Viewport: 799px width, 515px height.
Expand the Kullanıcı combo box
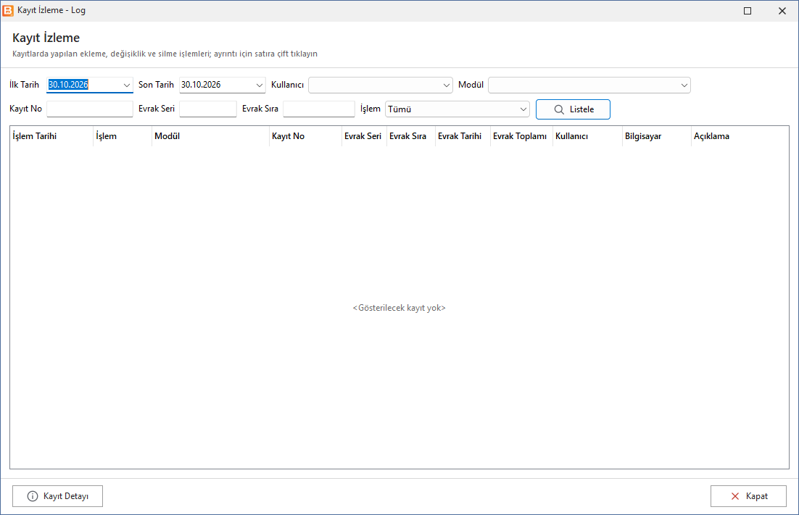[447, 85]
